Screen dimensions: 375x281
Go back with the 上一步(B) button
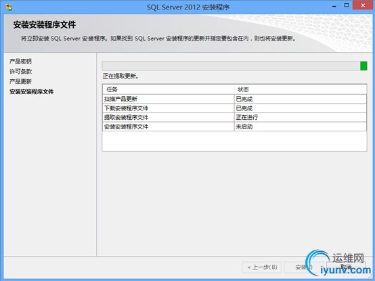click(262, 267)
